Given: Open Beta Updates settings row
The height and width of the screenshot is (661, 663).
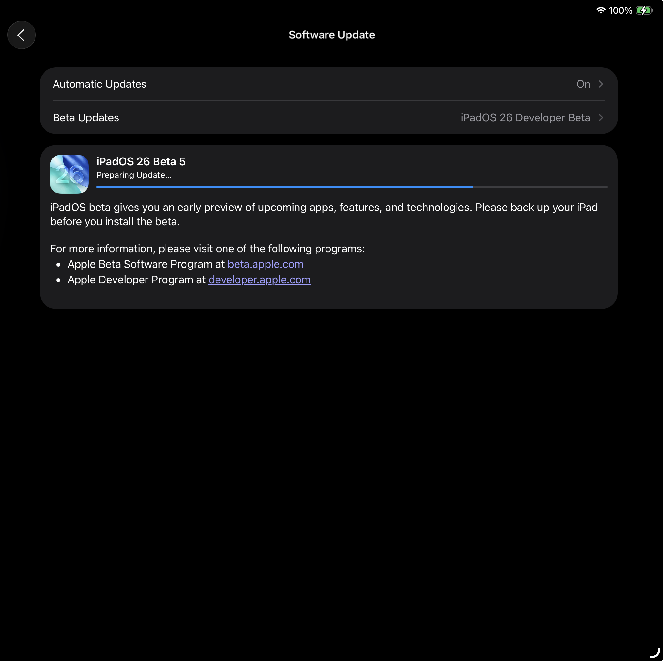Looking at the screenshot, I should coord(328,117).
